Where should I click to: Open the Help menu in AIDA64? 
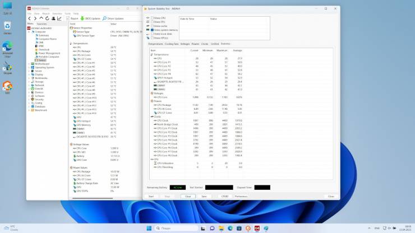76,13
